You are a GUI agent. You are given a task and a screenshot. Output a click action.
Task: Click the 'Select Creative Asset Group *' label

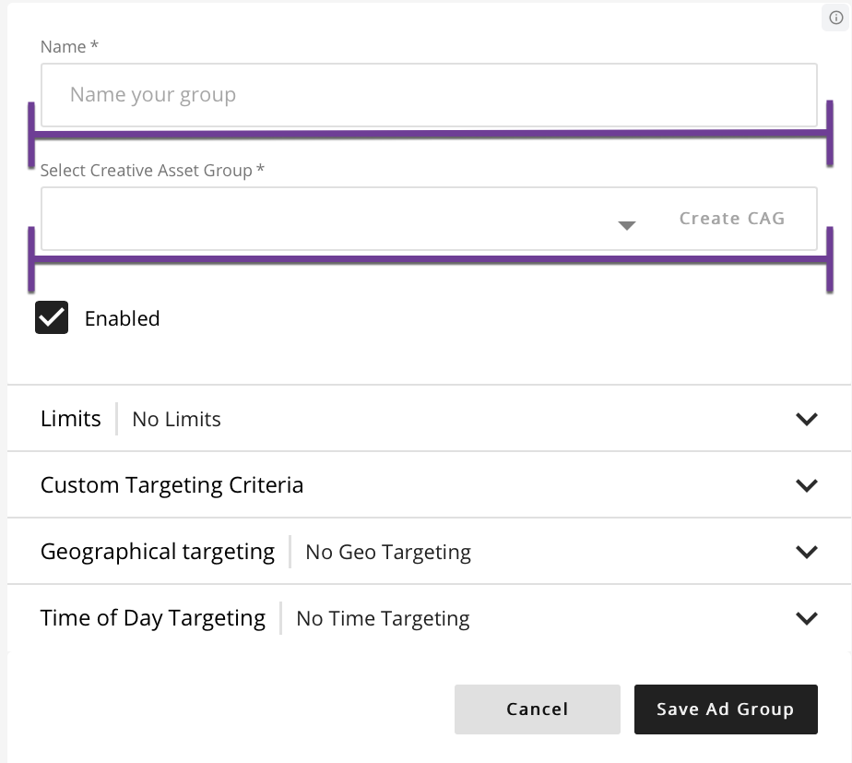(x=152, y=170)
